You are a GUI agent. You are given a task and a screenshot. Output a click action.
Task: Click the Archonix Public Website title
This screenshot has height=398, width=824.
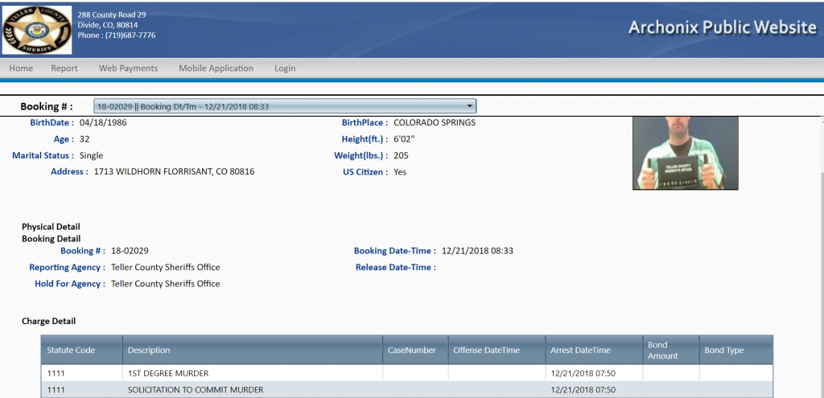[722, 27]
